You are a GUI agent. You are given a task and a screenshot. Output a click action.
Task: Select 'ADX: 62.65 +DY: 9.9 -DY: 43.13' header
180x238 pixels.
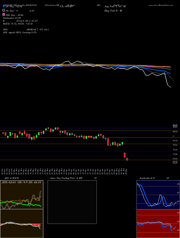click(x=21, y=182)
